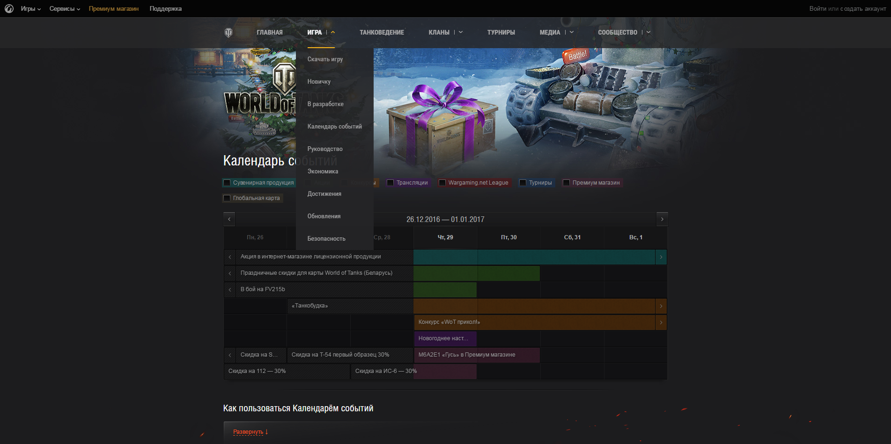
Task: Click right arrow on «Танкобудка» row
Action: [661, 306]
